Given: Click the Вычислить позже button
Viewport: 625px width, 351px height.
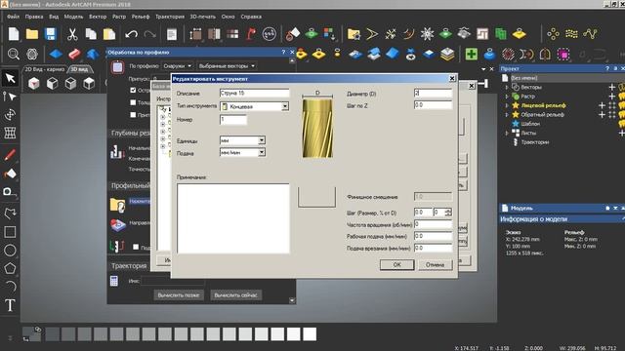Looking at the screenshot, I should (x=179, y=295).
